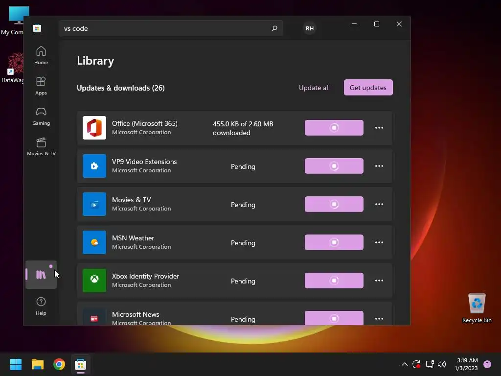Stop the Microsoft News pending update

pos(334,318)
